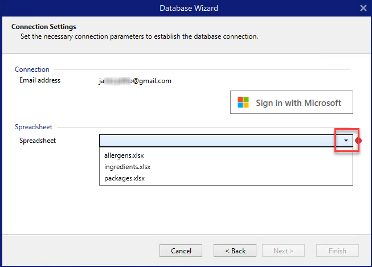Expand the Spreadsheet dropdown arrow
Viewport: 372px width, 267px height.
[x=345, y=141]
